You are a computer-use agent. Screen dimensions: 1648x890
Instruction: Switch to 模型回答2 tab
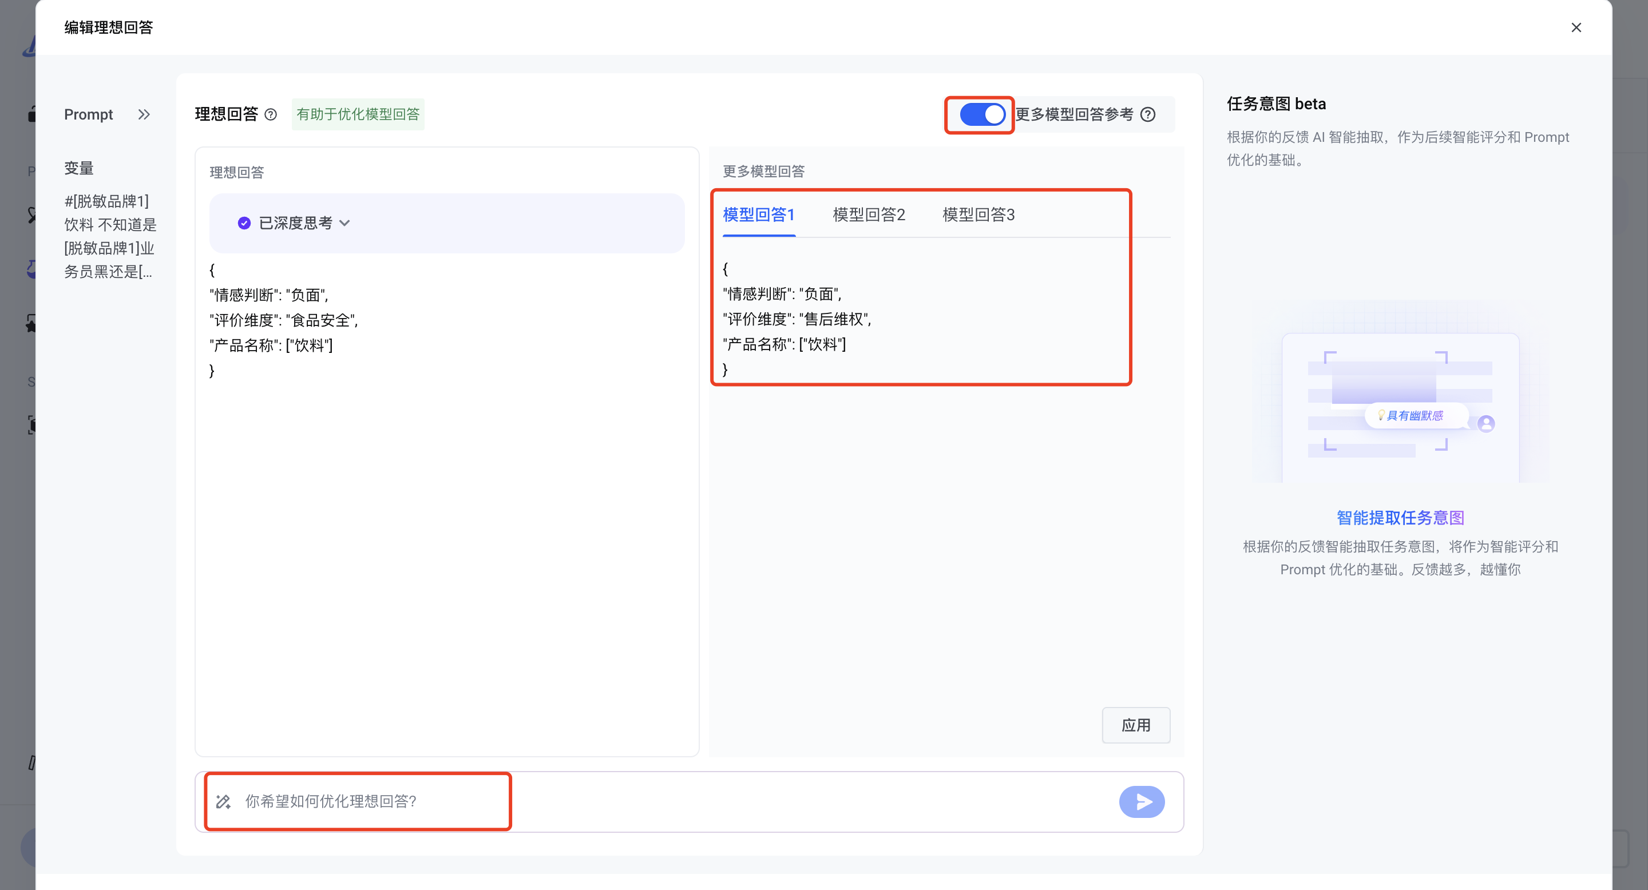coord(869,215)
